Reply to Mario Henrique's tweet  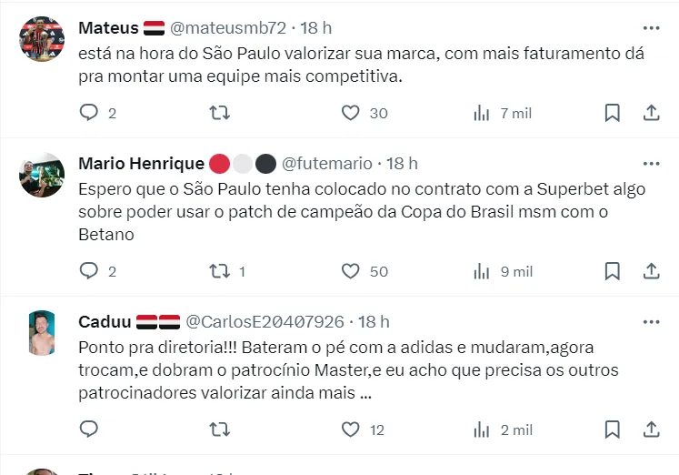tap(89, 271)
